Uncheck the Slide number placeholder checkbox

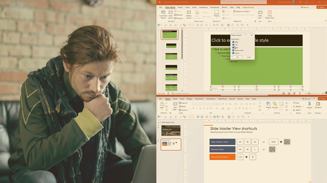(x=233, y=50)
